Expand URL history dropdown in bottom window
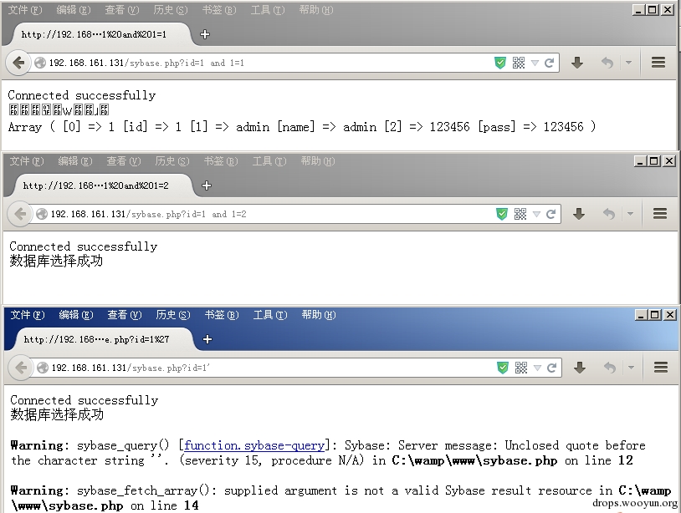Viewport: 681px width, 513px height. click(538, 368)
